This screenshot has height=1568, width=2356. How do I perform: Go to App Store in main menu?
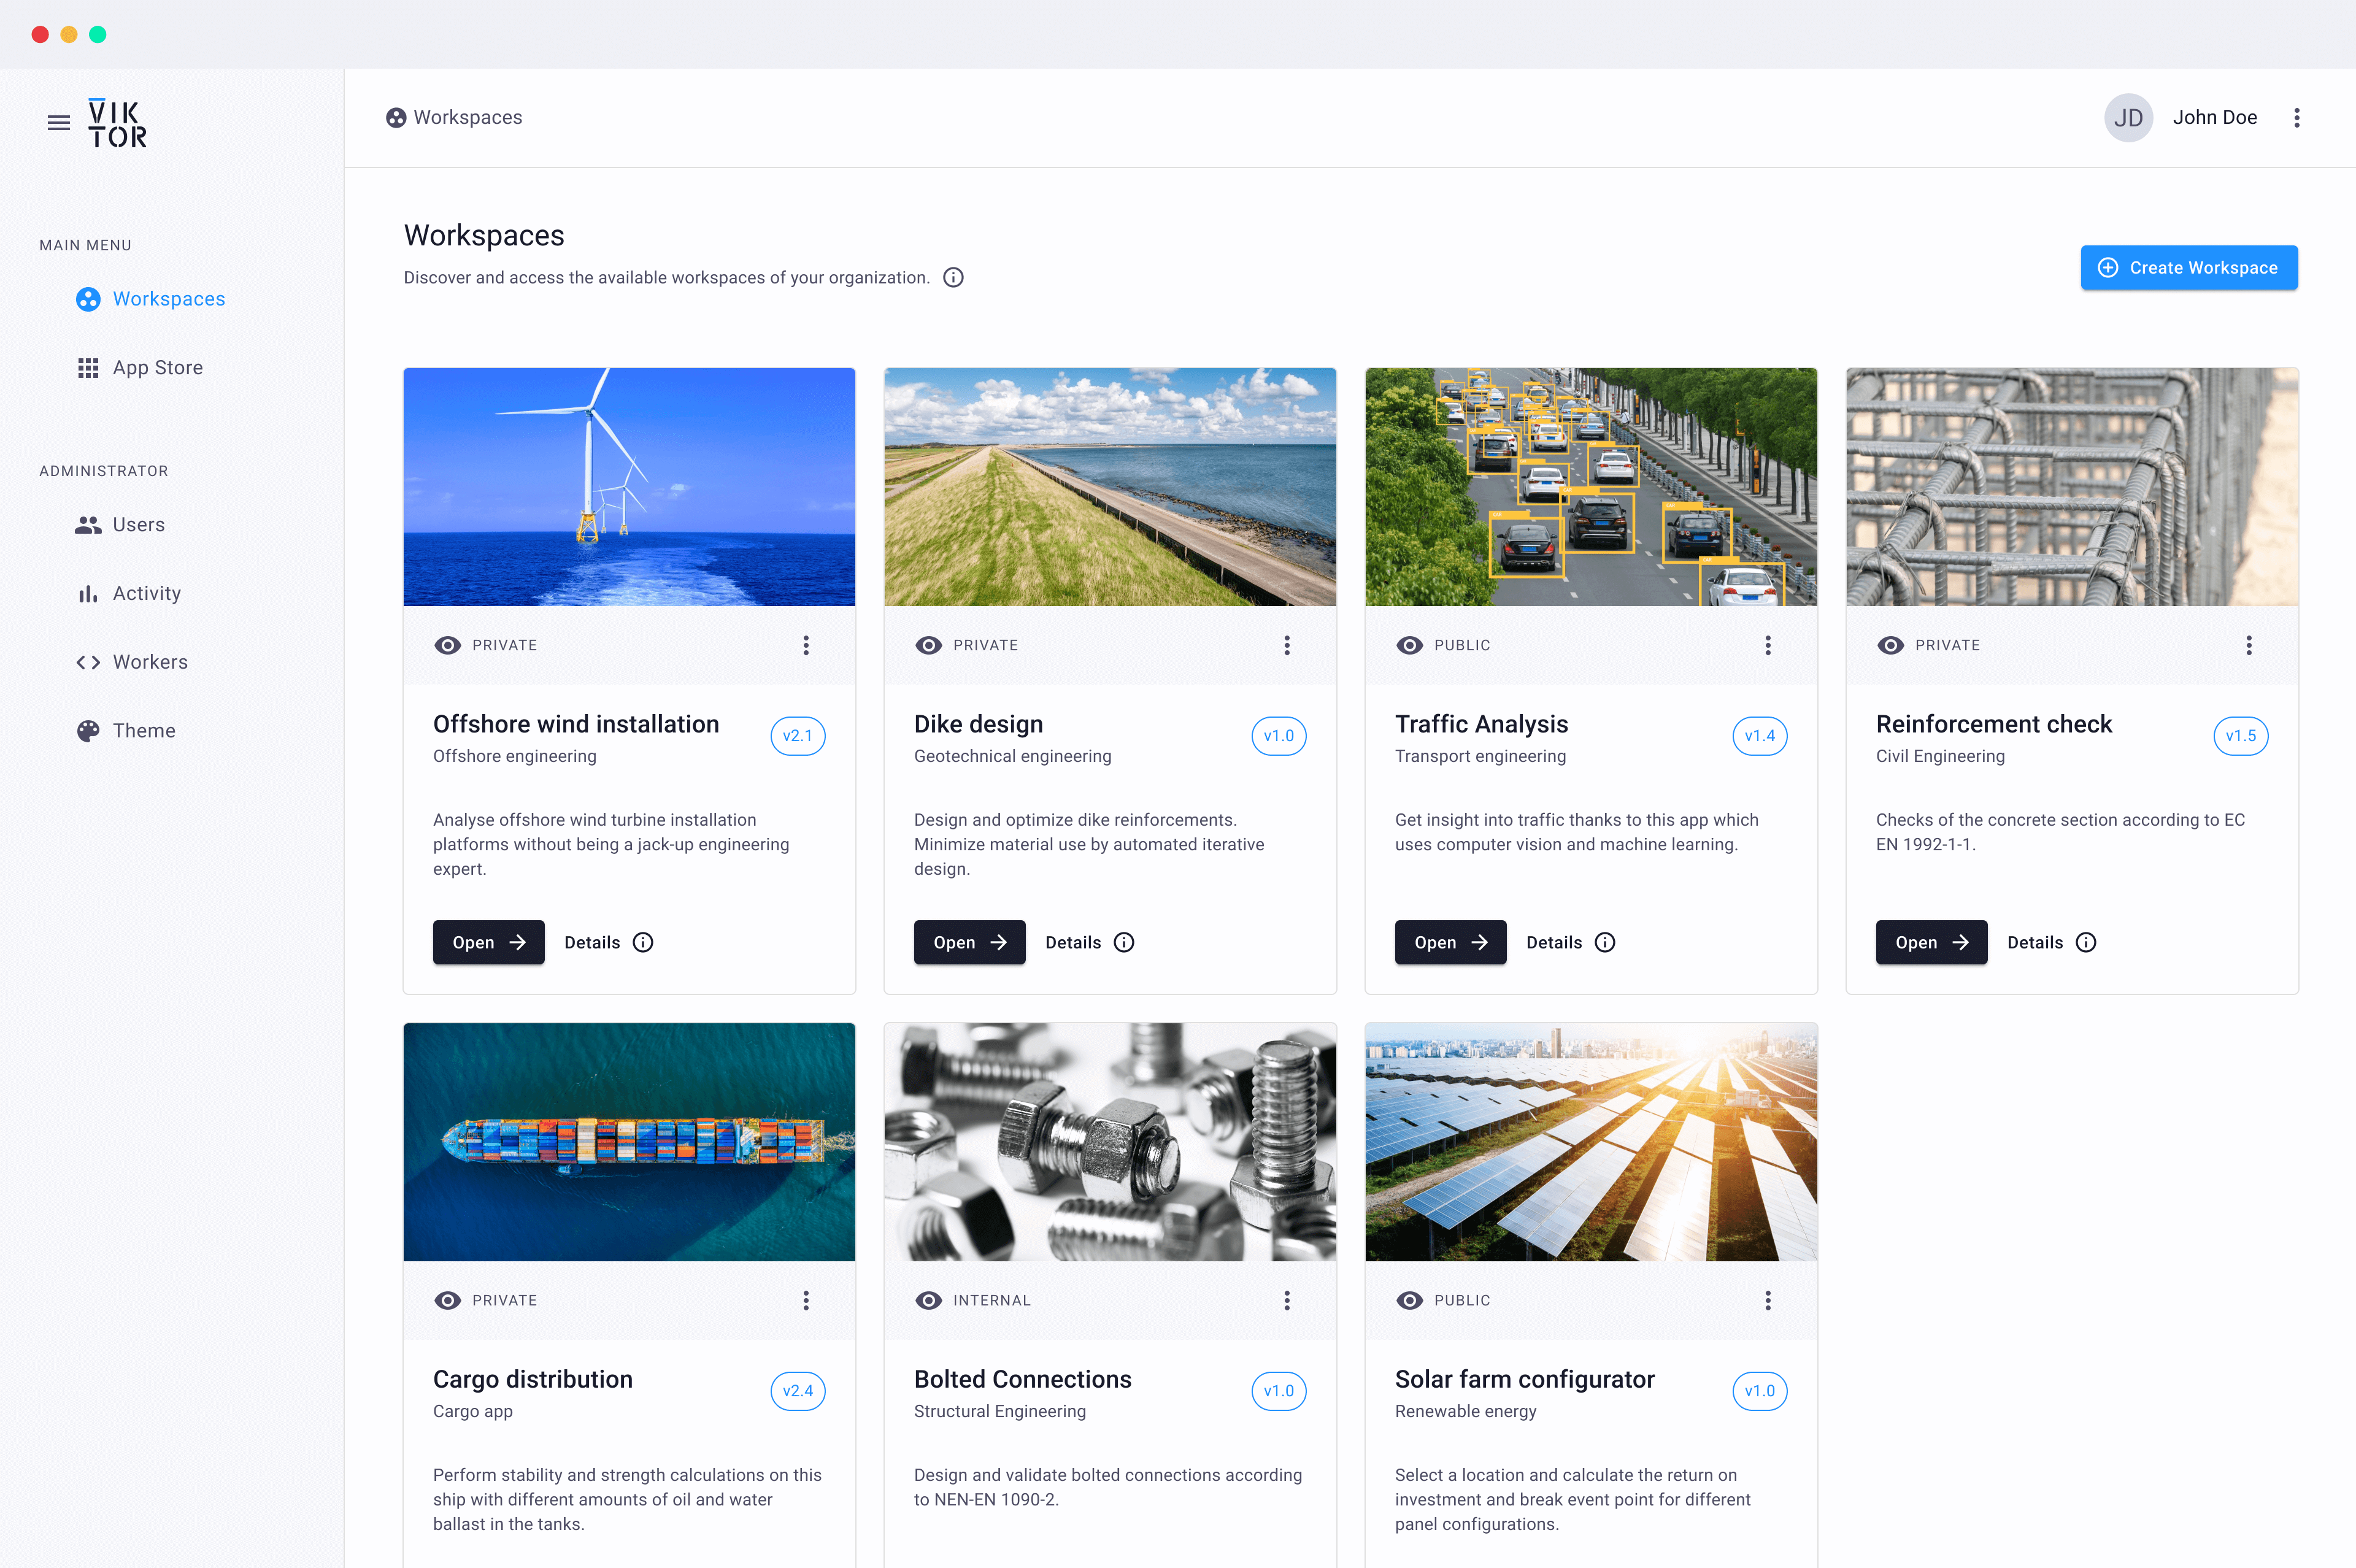(157, 368)
